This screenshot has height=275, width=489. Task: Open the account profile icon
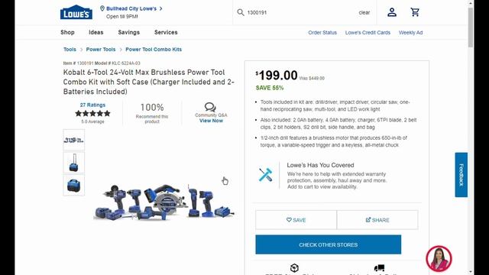coord(392,12)
